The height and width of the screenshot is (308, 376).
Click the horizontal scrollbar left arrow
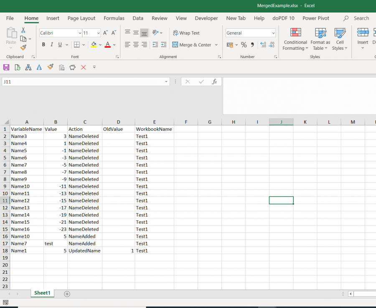pyautogui.click(x=351, y=294)
